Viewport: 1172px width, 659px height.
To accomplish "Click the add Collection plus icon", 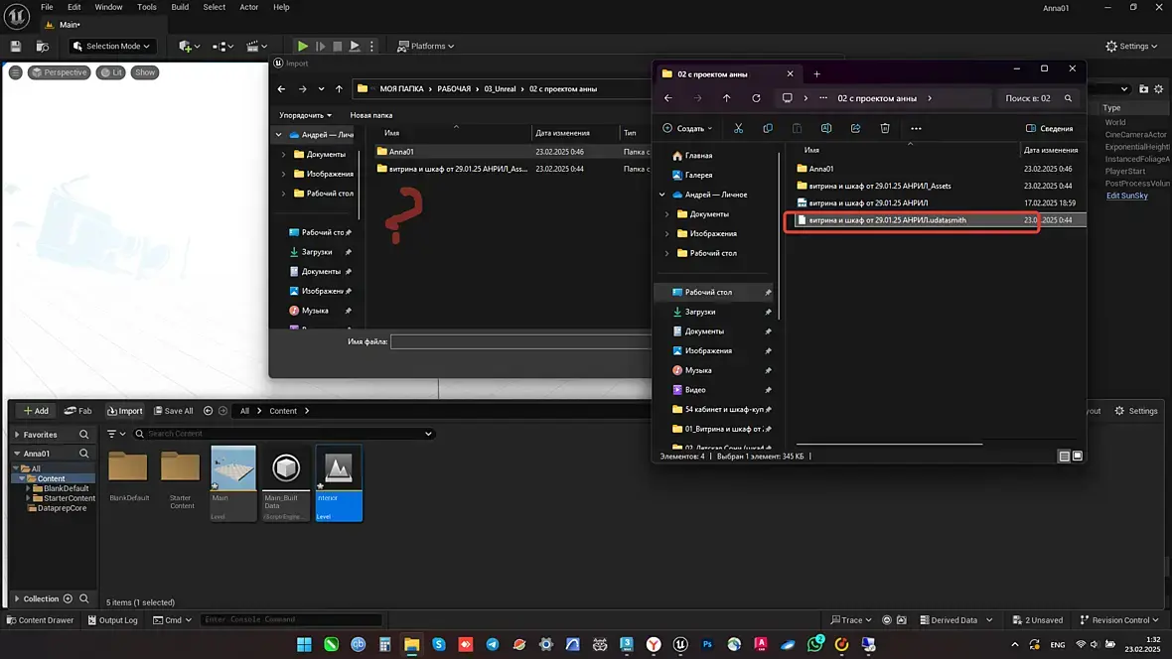I will point(68,598).
